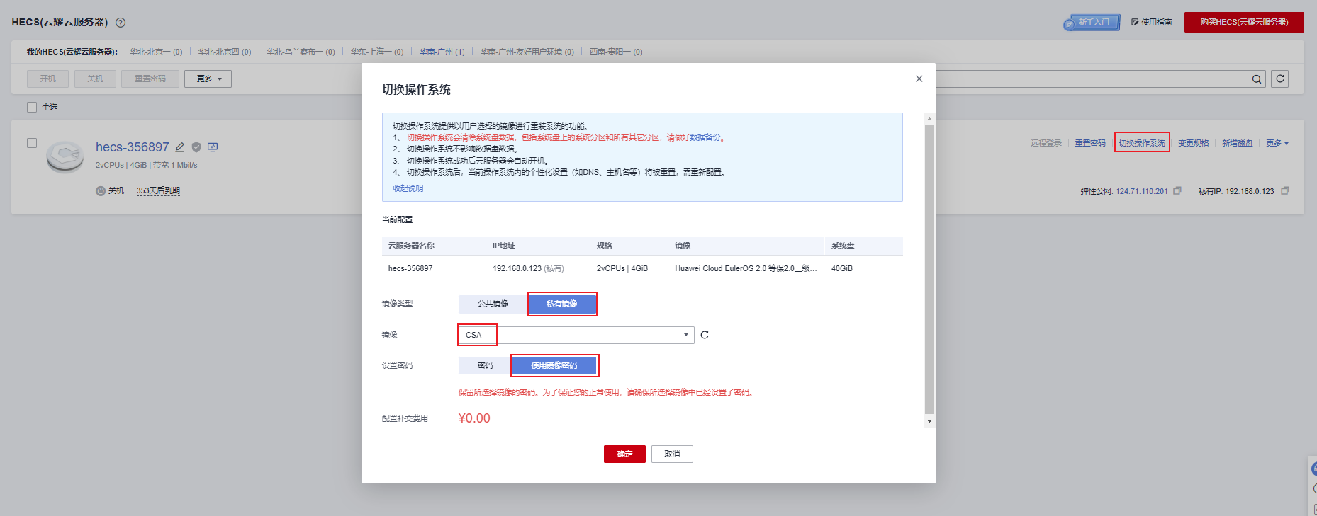Screen dimensions: 1317x516
Task: Click the red 确定 confirm button
Action: tap(624, 454)
